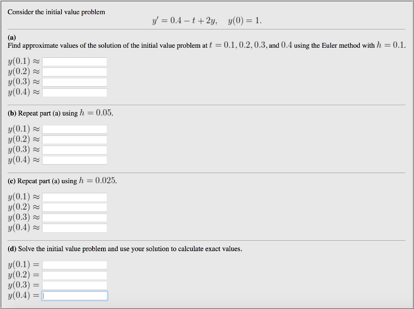
Task: Click the y(0.3) field for h = 0.025
Action: pyautogui.click(x=74, y=218)
